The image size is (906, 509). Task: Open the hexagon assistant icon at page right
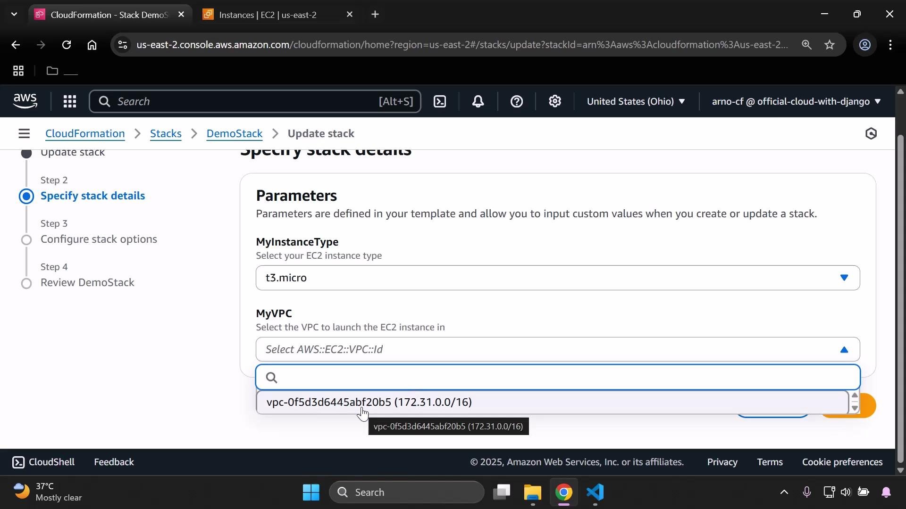tap(871, 134)
